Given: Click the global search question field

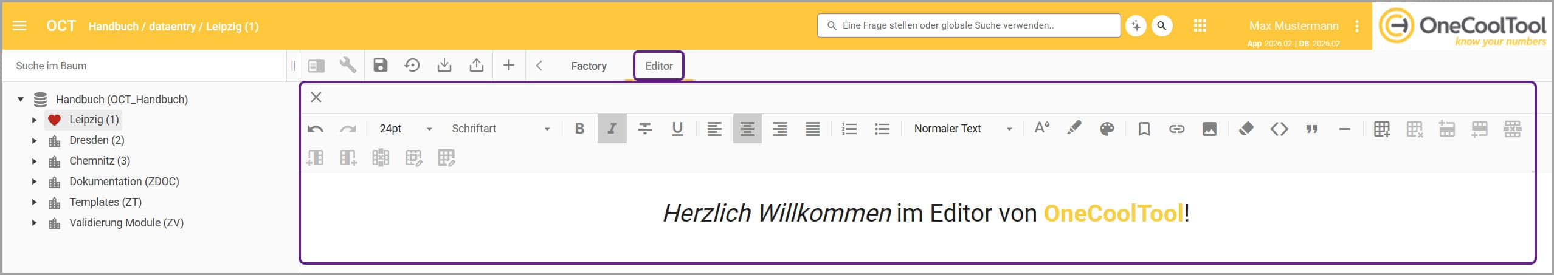Looking at the screenshot, I should point(969,25).
